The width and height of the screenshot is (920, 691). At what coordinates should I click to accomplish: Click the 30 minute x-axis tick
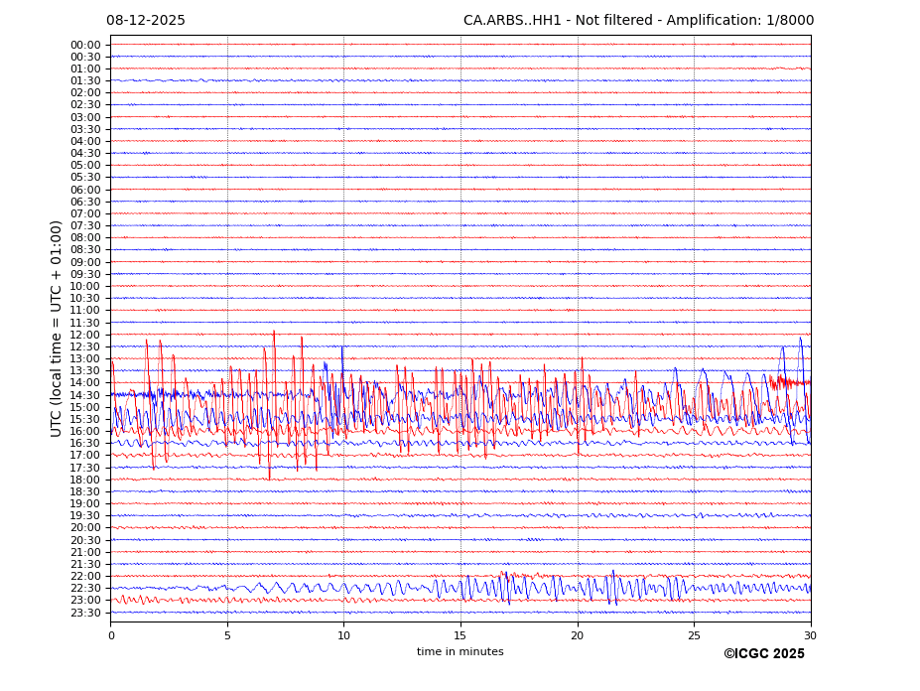810,635
